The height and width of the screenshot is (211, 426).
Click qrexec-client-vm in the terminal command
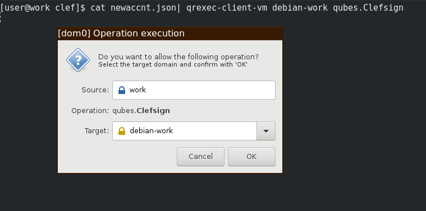[x=227, y=8]
